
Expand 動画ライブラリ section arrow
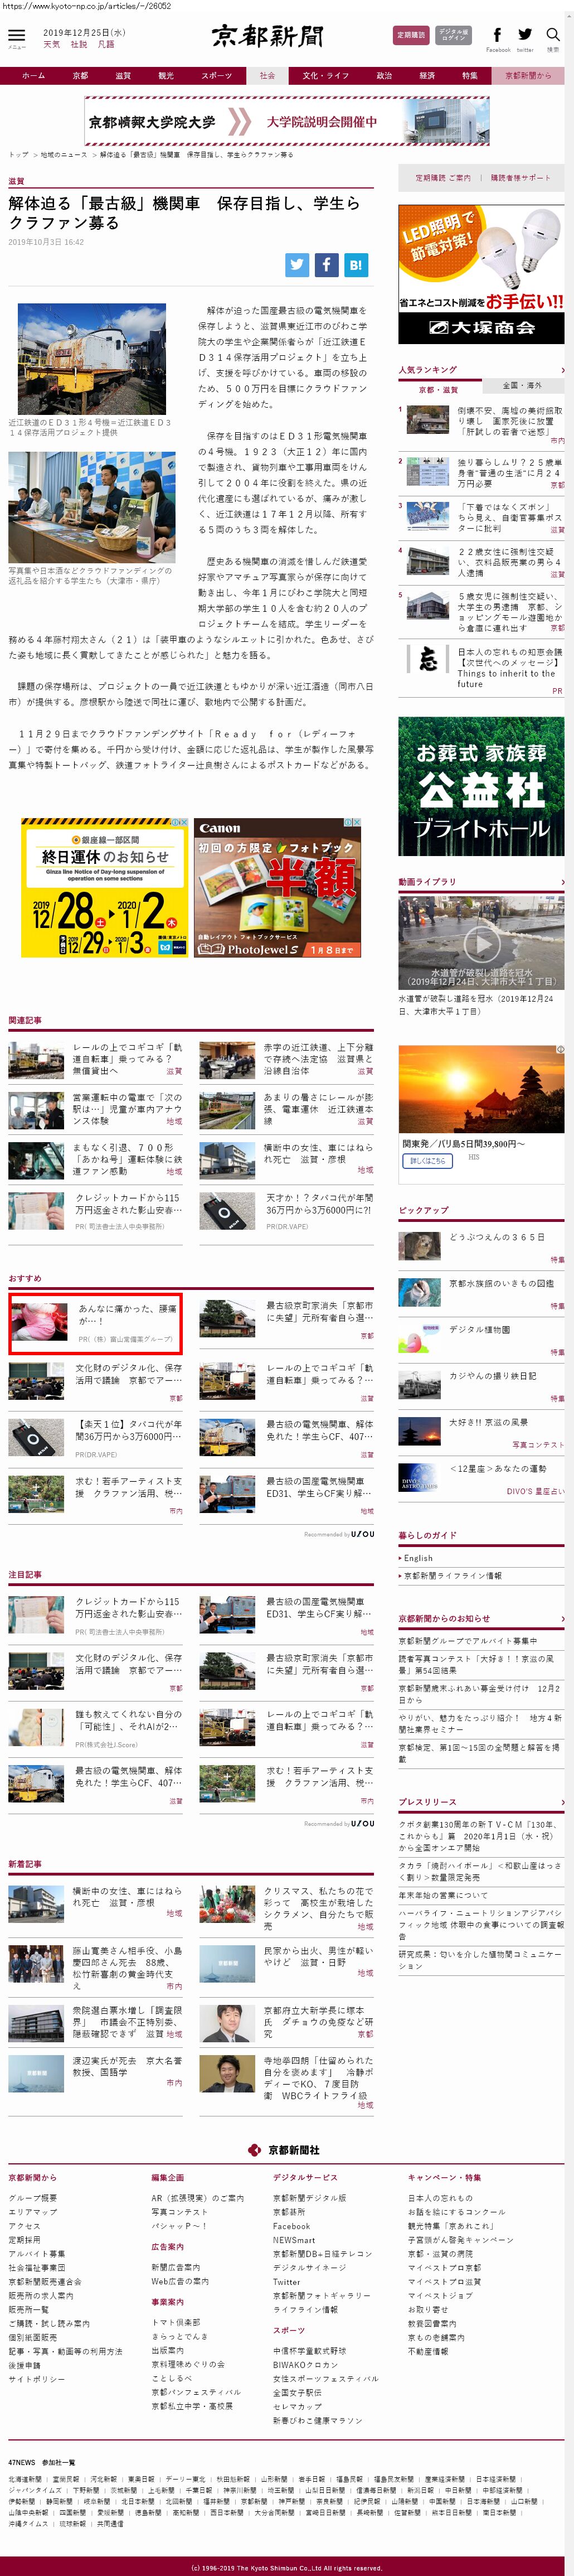pos(561,882)
